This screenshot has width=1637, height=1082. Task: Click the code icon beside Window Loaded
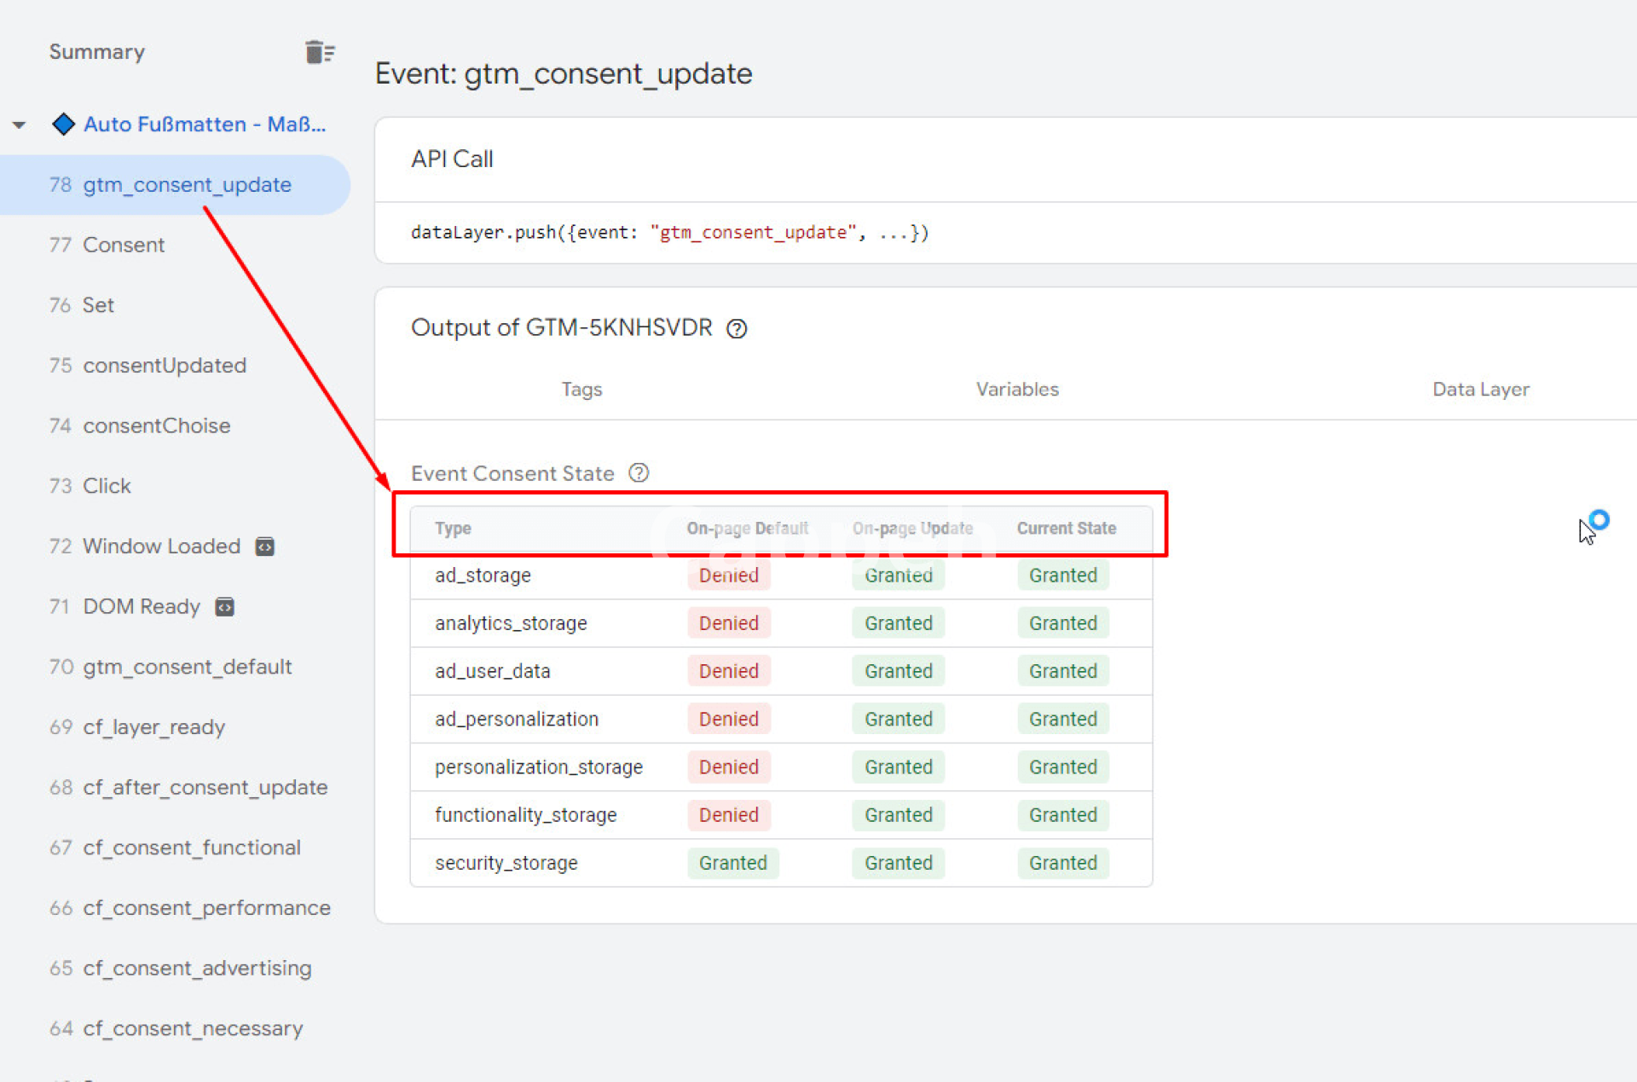[x=265, y=547]
